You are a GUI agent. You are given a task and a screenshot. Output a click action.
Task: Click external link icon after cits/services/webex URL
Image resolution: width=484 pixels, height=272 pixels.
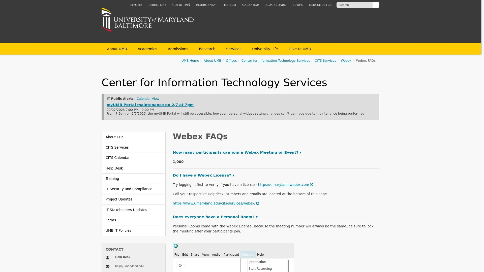(x=258, y=203)
